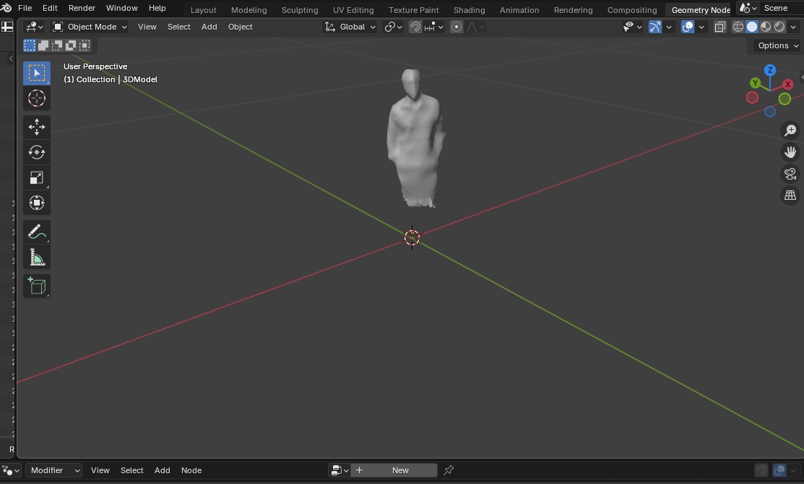Screen dimensions: 804x484
Task: Activate the Annotate pencil tool
Action: click(37, 232)
